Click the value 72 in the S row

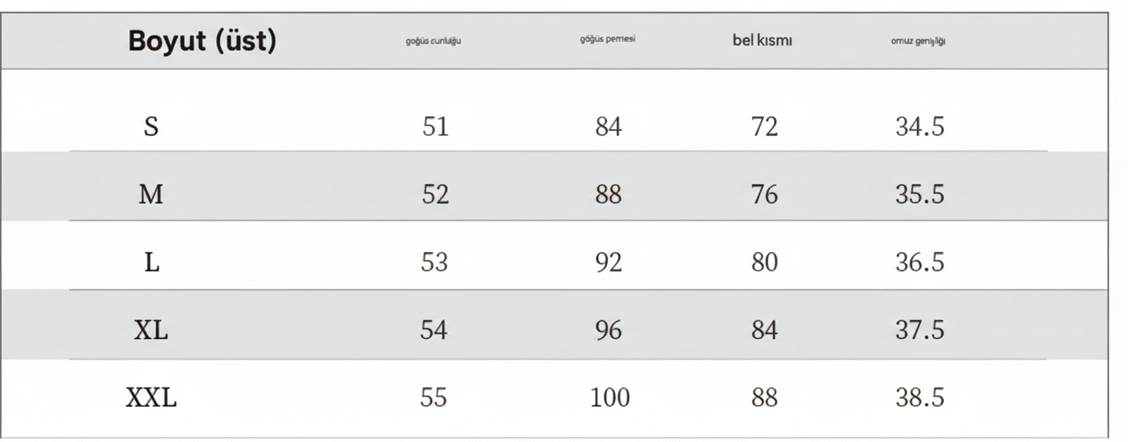click(764, 126)
